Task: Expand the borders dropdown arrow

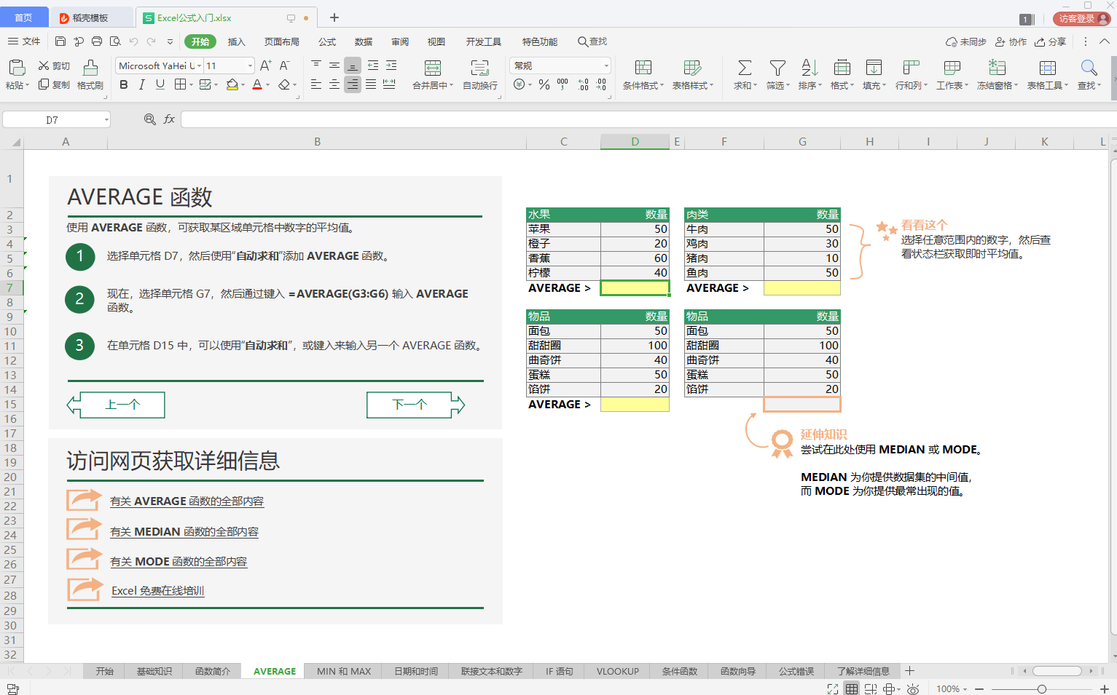Action: tap(191, 85)
